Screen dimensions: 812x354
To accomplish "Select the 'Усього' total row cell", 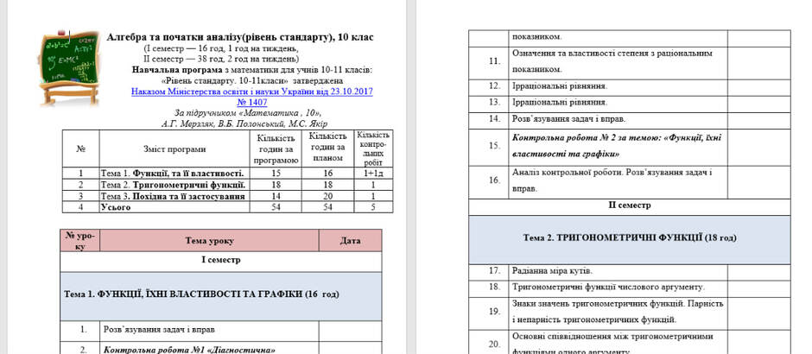I will tap(174, 207).
